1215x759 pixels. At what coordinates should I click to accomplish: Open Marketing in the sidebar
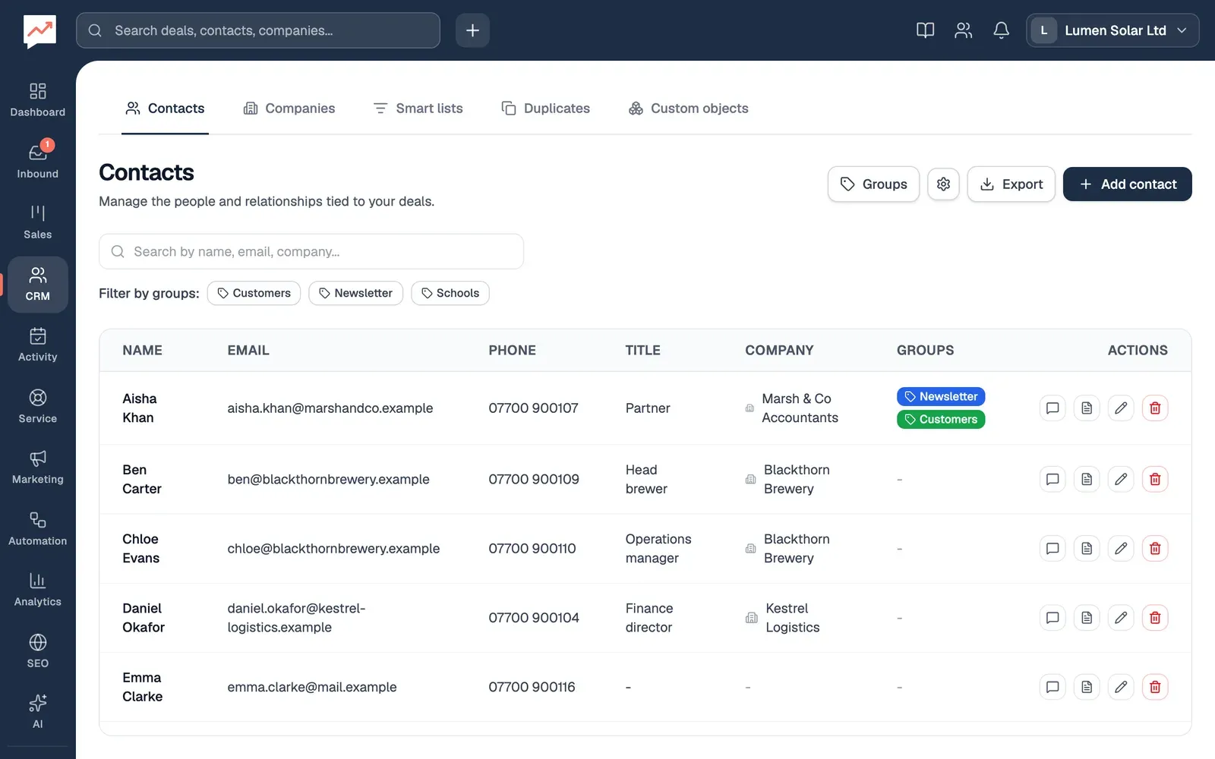pos(37,468)
